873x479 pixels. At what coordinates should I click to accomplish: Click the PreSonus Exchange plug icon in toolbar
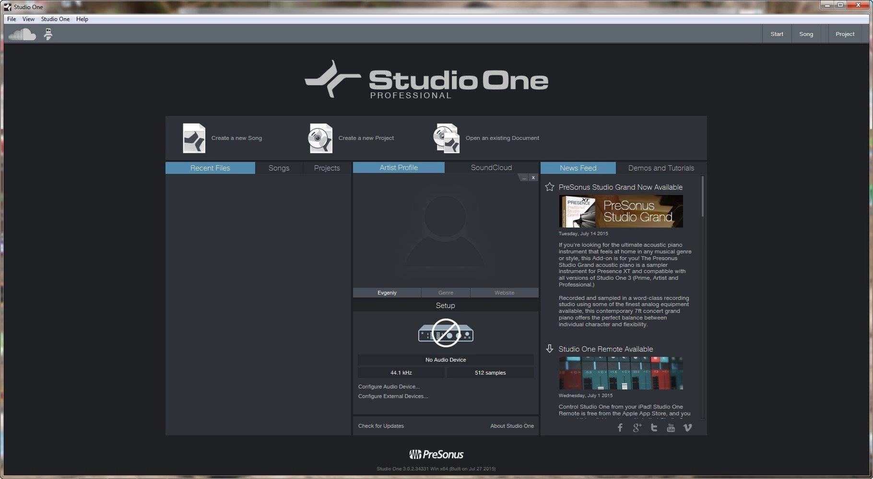(48, 34)
